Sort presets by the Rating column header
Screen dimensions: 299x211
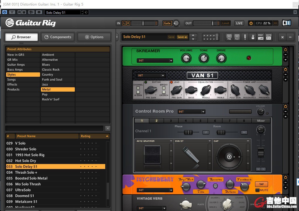(x=95, y=136)
